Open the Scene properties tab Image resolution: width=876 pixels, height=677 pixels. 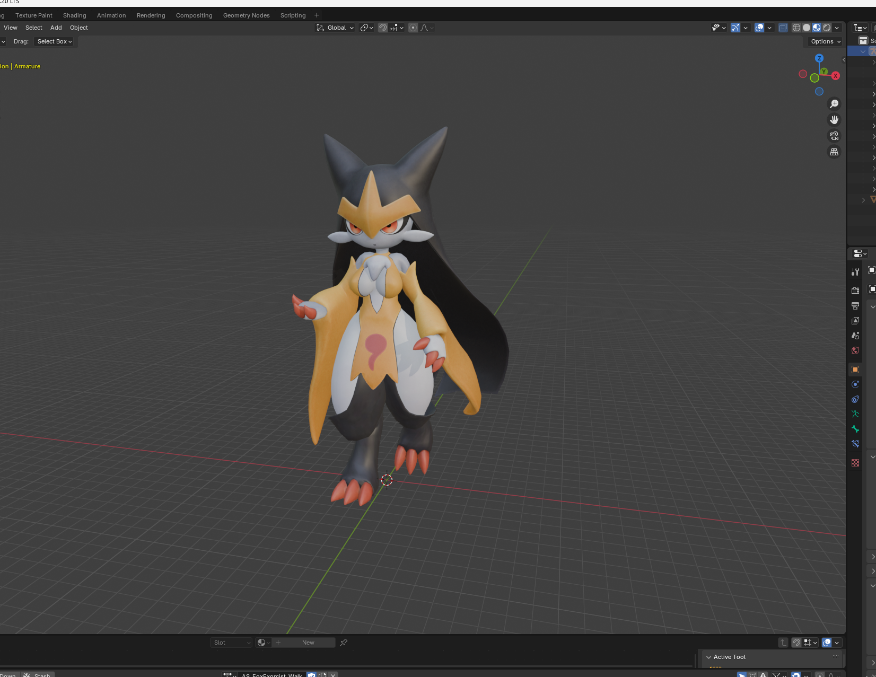coord(855,336)
